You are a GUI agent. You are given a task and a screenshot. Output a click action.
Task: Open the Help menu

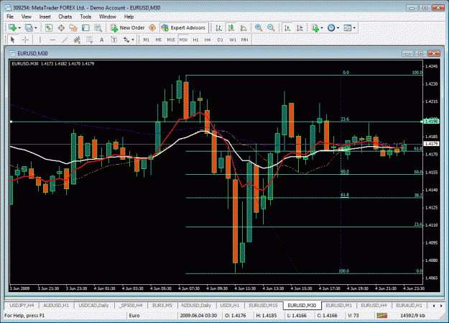(129, 17)
